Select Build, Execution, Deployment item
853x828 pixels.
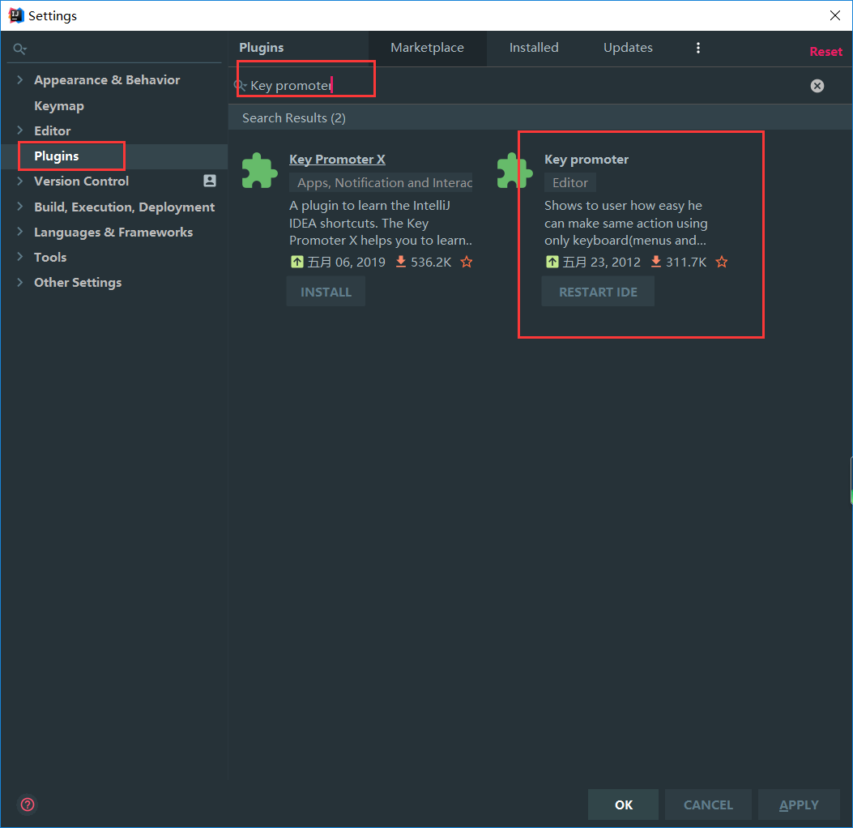click(x=125, y=207)
